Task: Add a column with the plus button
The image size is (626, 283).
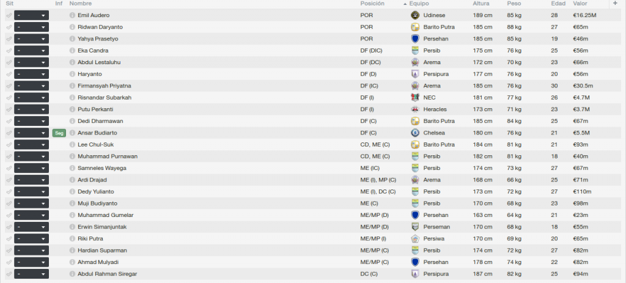Action: (615, 3)
